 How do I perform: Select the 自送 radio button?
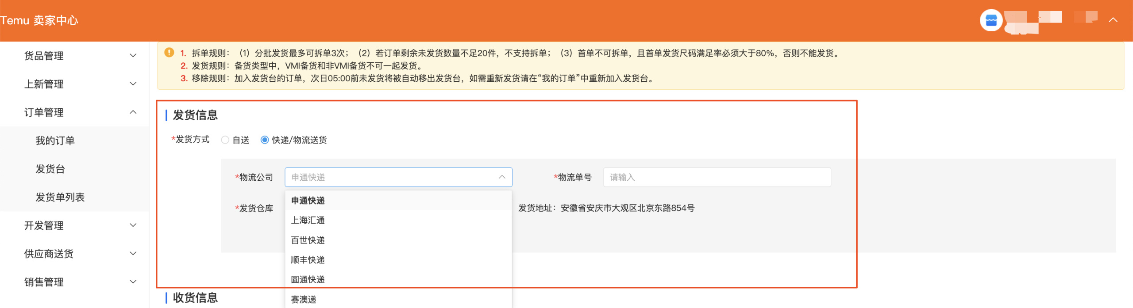[x=225, y=140]
